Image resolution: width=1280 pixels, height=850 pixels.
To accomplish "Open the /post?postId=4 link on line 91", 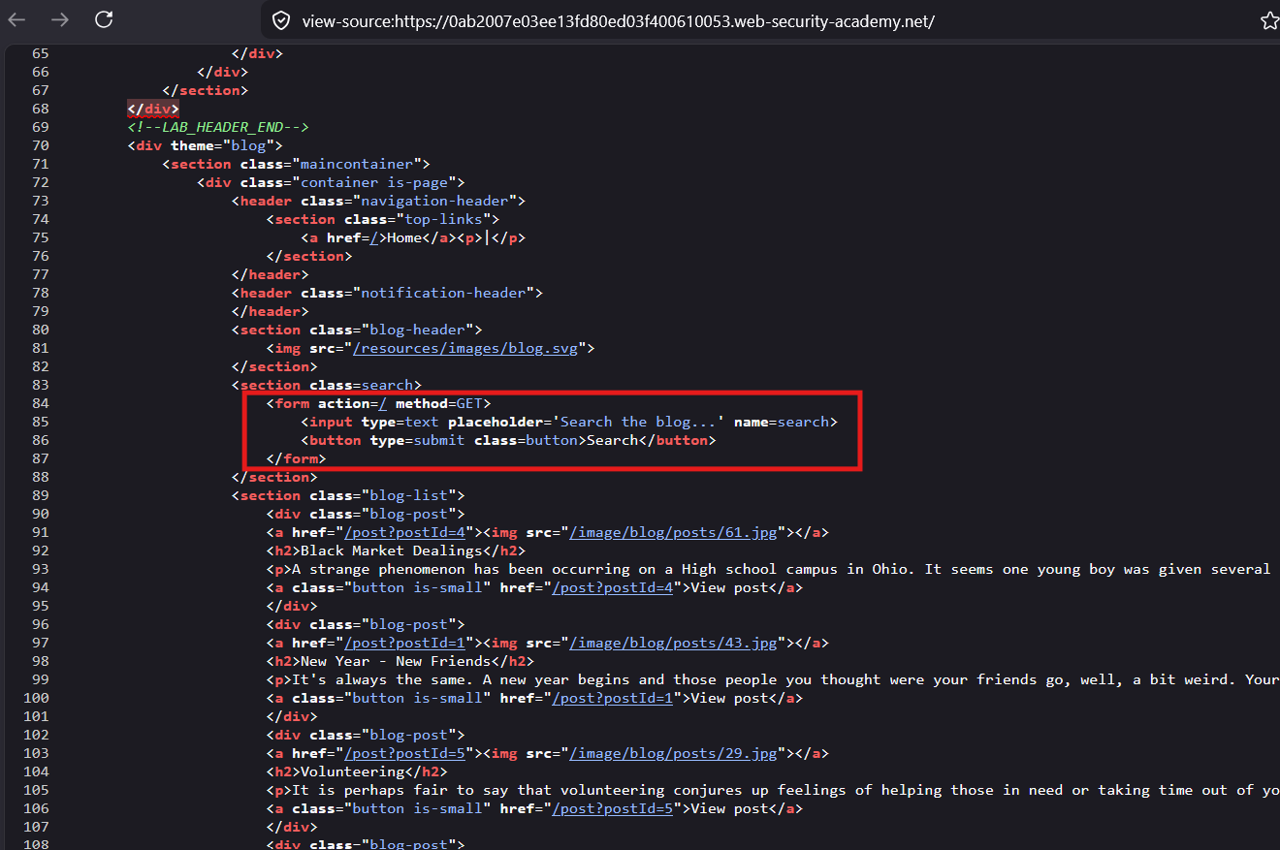I will [404, 532].
